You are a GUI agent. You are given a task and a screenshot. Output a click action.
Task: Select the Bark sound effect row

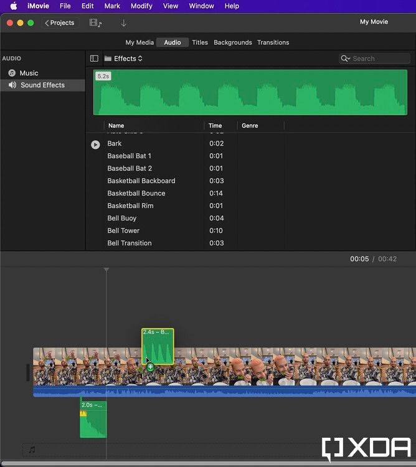[x=250, y=144]
